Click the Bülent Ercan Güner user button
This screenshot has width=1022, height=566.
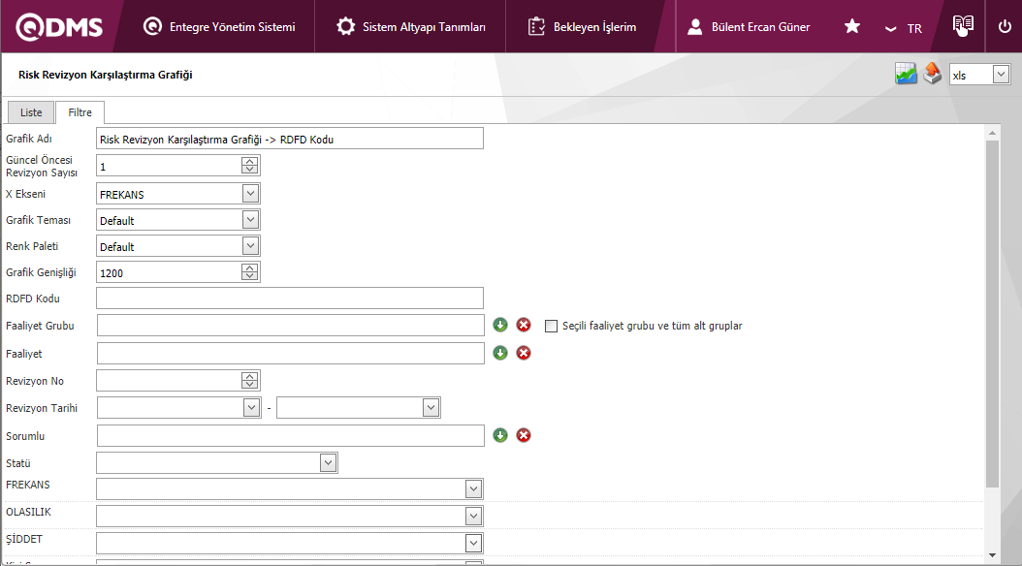coord(748,27)
